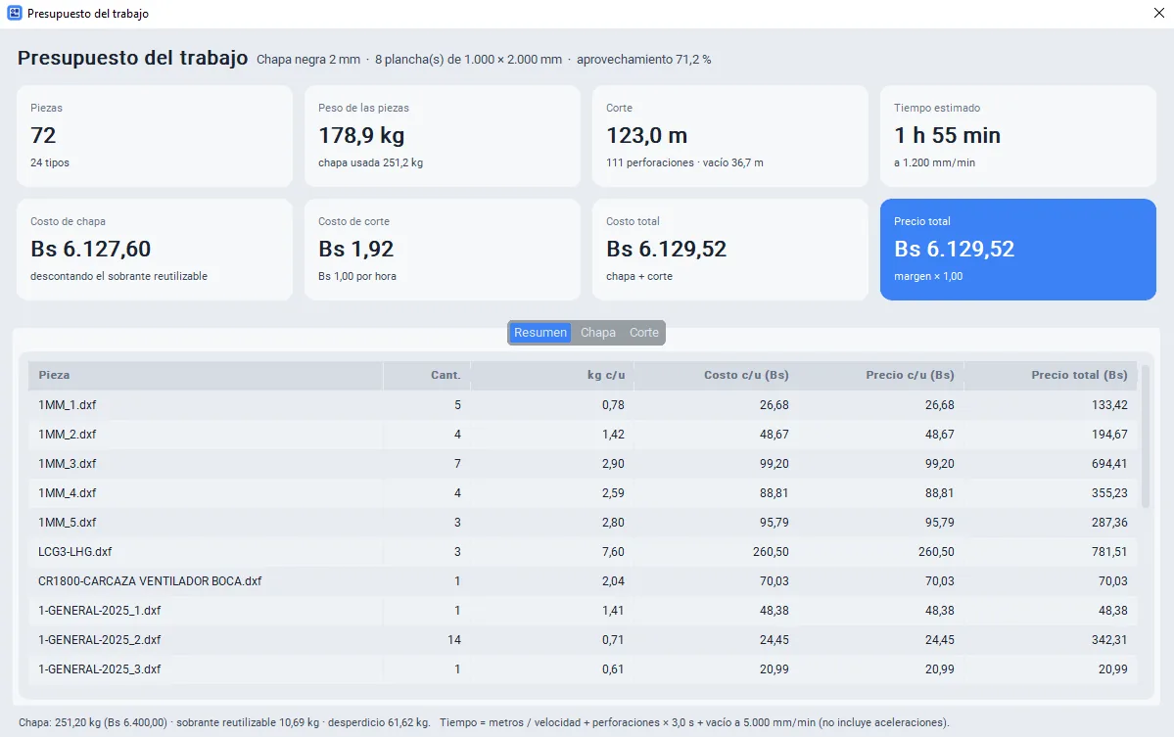Select the 1MM_2.dxf piece name
Screen dimensions: 1174x737
(68, 434)
